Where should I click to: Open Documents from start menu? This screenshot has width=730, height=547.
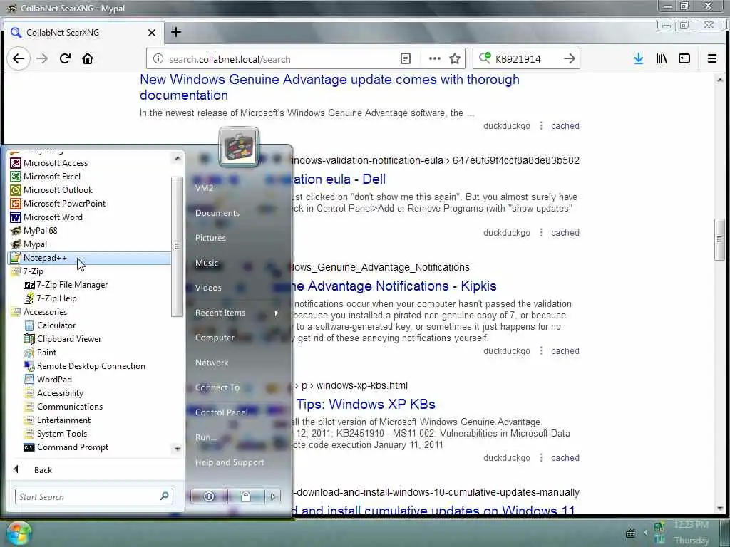point(217,213)
